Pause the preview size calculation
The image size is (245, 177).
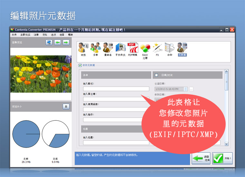66,107
